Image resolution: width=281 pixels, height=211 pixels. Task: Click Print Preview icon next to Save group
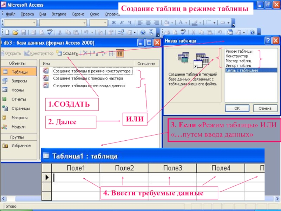tap(41, 32)
